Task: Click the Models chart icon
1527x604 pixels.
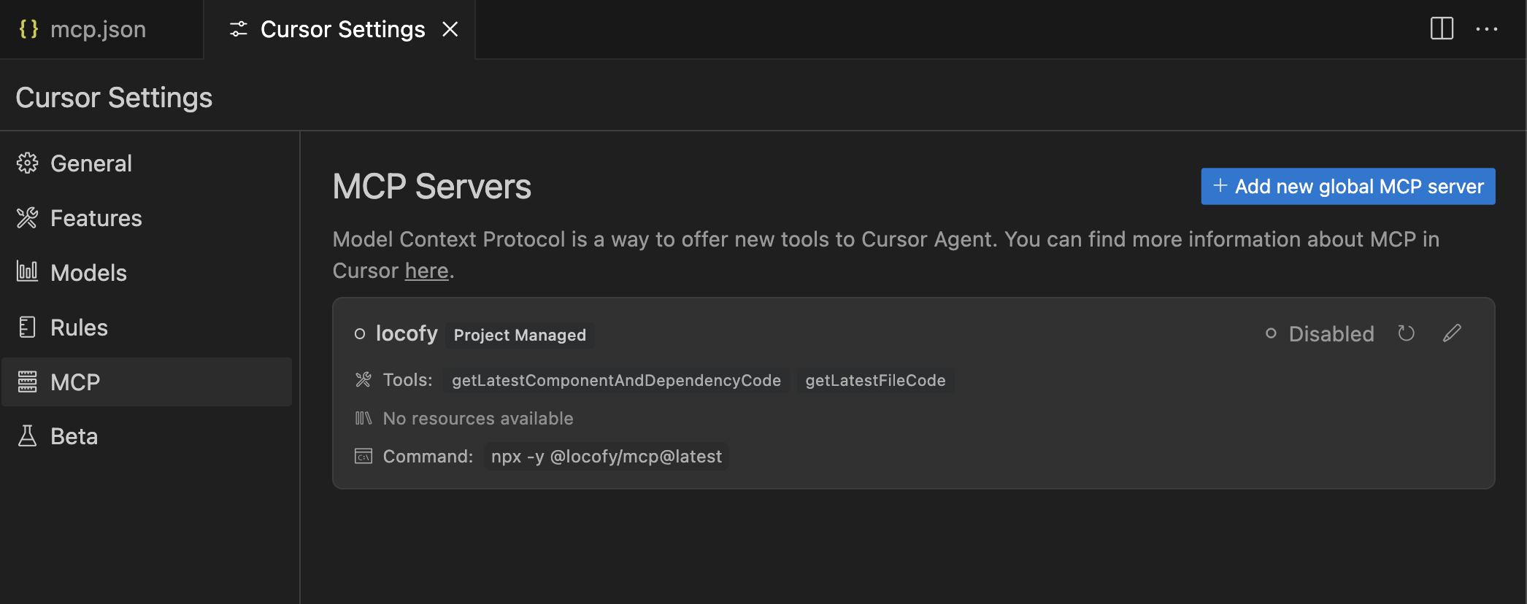Action: tap(27, 272)
